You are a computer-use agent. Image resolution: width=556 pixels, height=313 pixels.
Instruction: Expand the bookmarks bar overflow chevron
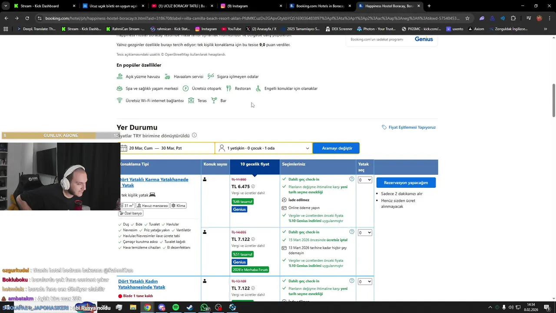pos(545,29)
